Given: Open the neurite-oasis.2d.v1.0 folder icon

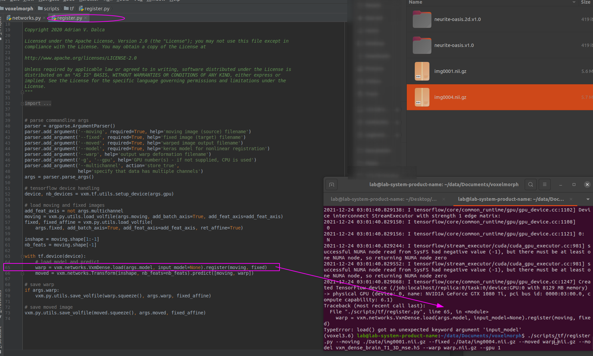Looking at the screenshot, I should (x=422, y=19).
